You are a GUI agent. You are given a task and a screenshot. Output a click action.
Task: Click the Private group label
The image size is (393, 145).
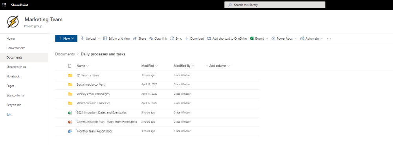click(33, 26)
